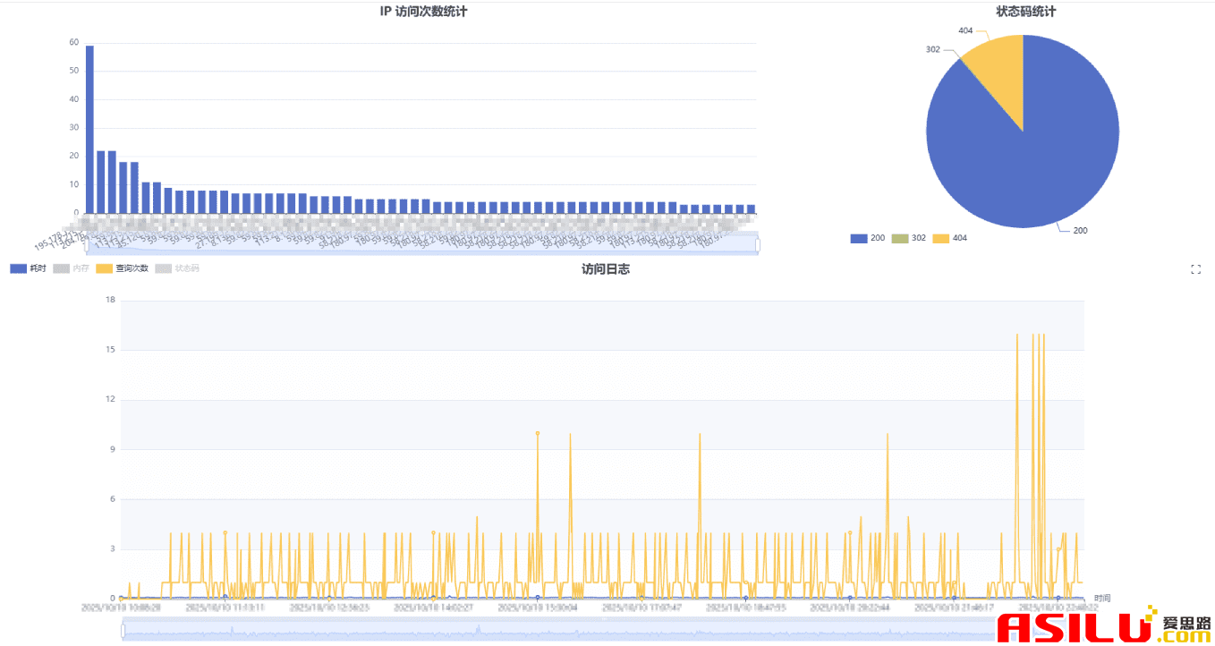
Task: Click the access log data zoom slider track
Action: pyautogui.click(x=537, y=631)
